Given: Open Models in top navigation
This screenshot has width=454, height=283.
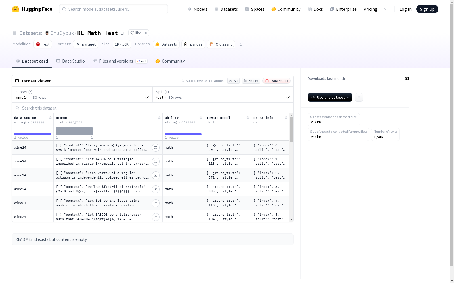Looking at the screenshot, I should tap(197, 9).
